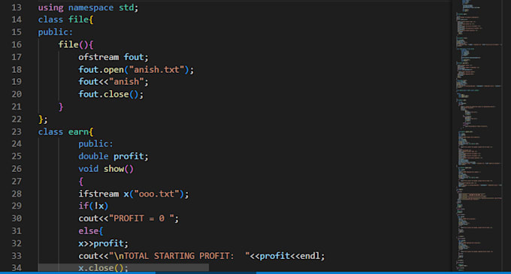Select line number 16 in the gutter
Image resolution: width=511 pixels, height=274 pixels.
(17, 44)
